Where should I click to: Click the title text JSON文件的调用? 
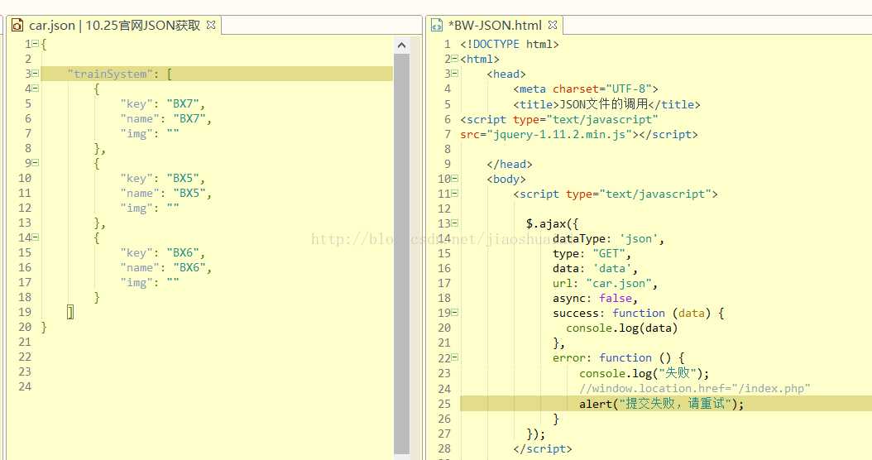coord(603,104)
